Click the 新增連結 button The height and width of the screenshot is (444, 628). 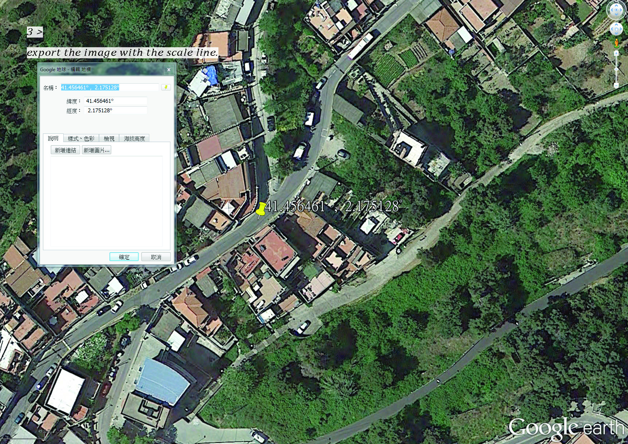pyautogui.click(x=65, y=150)
